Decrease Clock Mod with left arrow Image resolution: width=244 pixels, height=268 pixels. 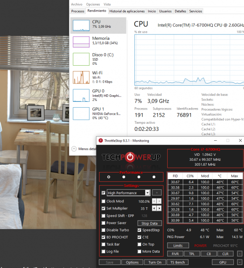click(x=154, y=201)
